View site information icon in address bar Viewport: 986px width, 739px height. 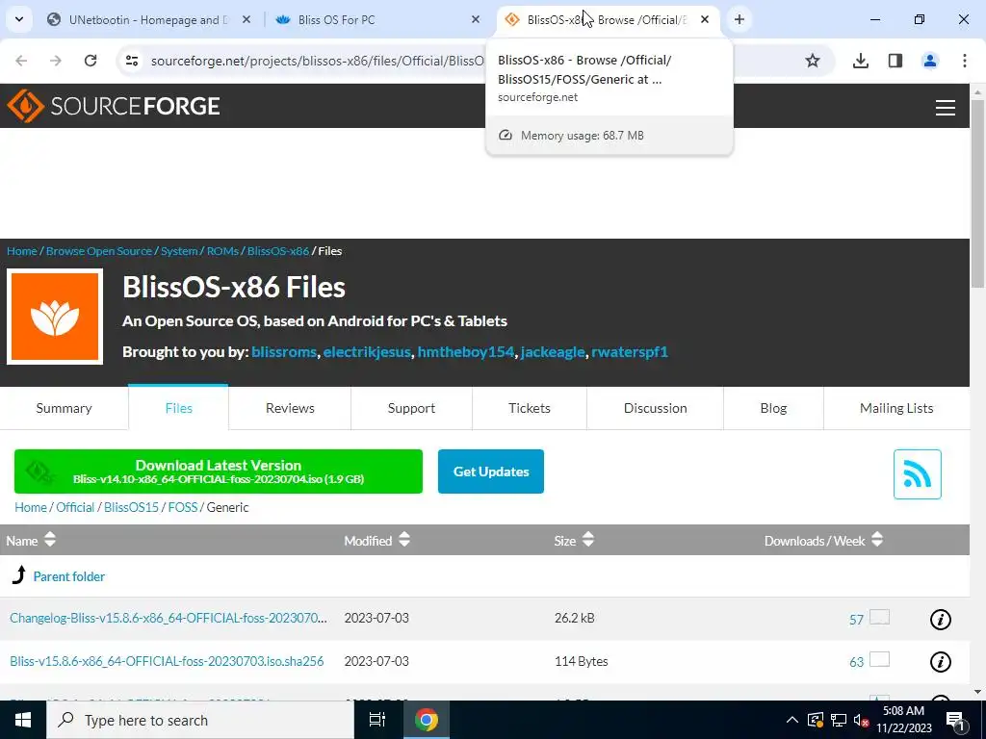coord(131,61)
